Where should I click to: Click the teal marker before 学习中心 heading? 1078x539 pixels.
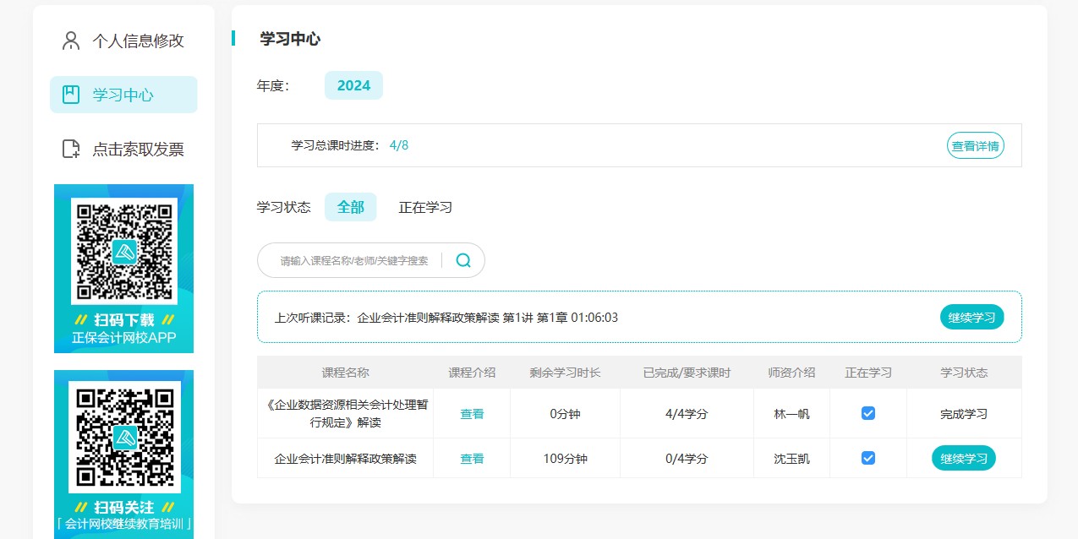pos(234,37)
